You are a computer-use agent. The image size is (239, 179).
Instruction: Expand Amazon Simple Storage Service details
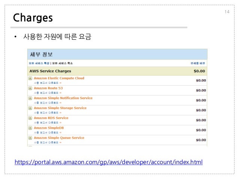point(30,108)
